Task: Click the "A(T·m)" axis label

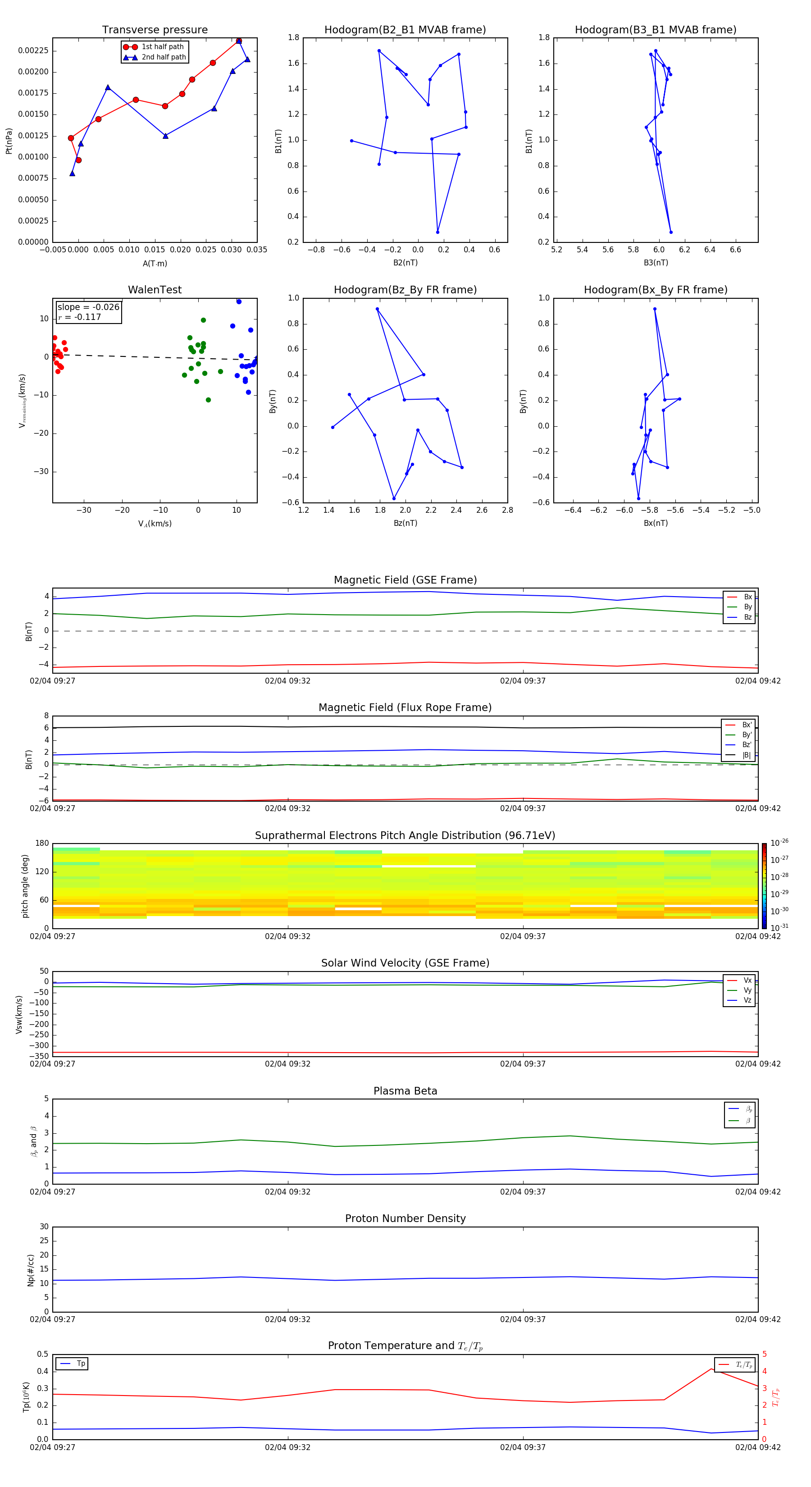Action: (155, 264)
